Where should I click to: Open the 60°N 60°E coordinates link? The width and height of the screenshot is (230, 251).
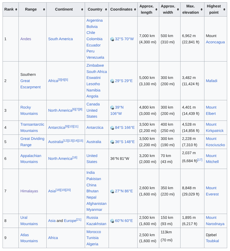point(124,221)
